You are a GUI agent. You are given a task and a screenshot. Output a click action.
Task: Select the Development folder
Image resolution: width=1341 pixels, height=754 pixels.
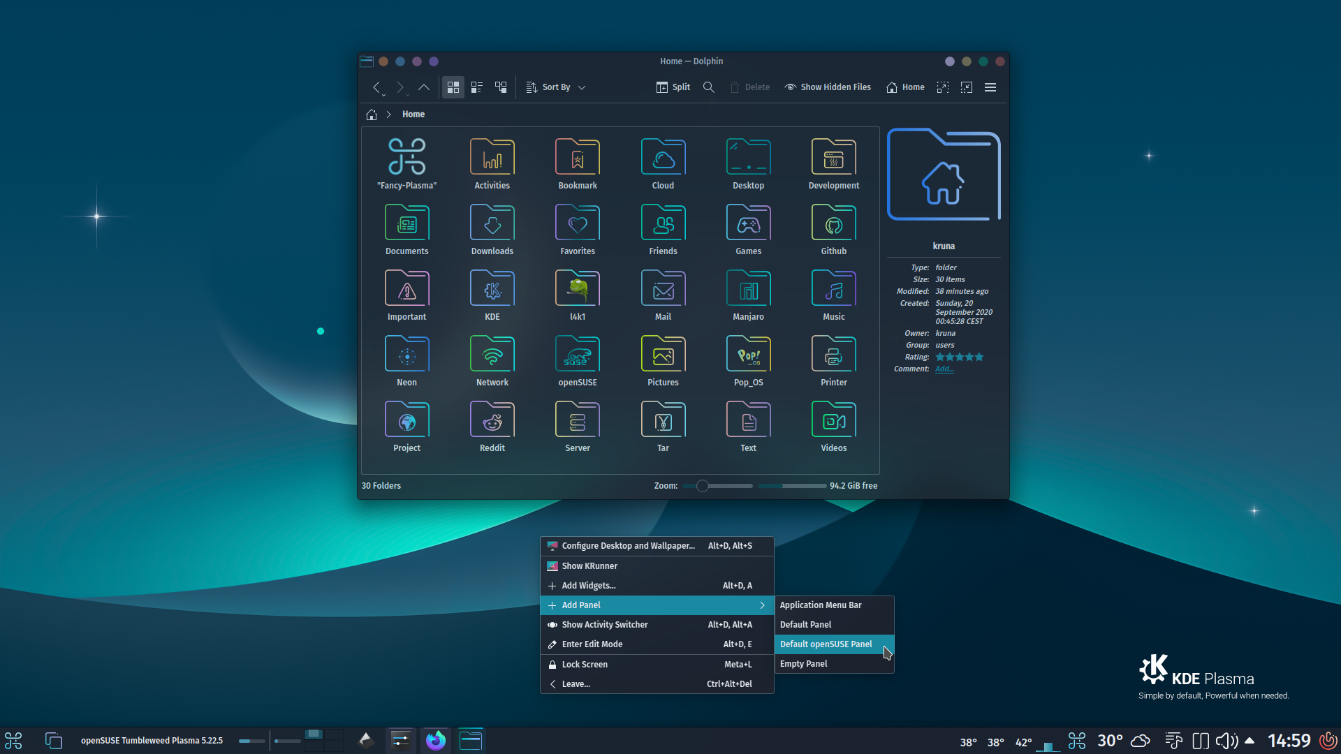pyautogui.click(x=834, y=164)
